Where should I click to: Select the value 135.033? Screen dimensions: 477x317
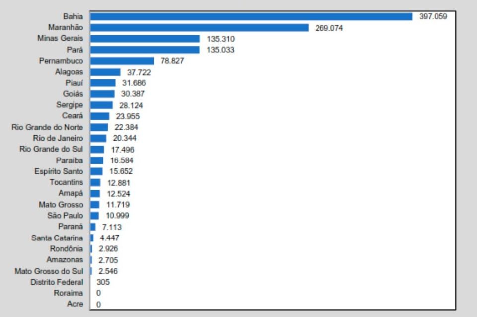pyautogui.click(x=220, y=50)
